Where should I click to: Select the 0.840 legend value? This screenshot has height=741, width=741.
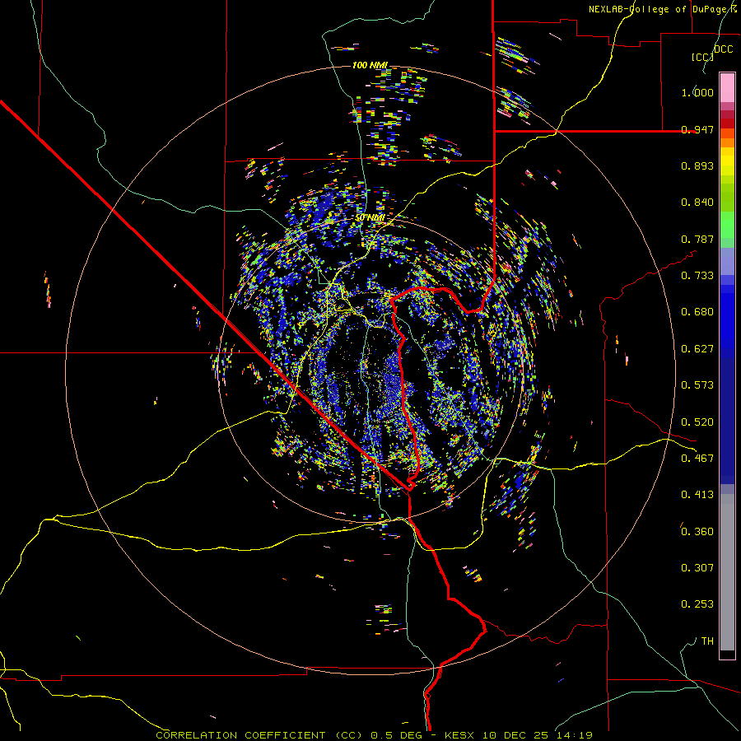point(697,203)
